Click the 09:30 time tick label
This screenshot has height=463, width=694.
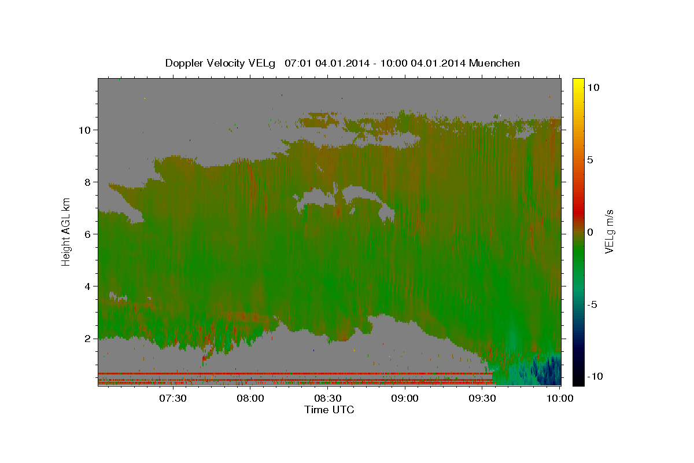click(x=482, y=398)
